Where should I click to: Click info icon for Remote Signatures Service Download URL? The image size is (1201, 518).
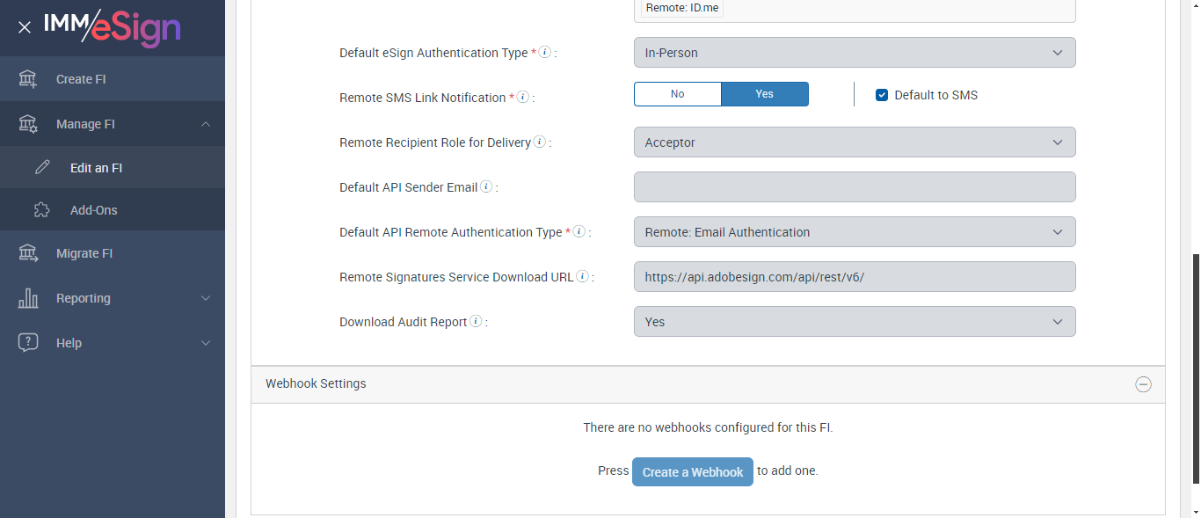[x=582, y=277]
